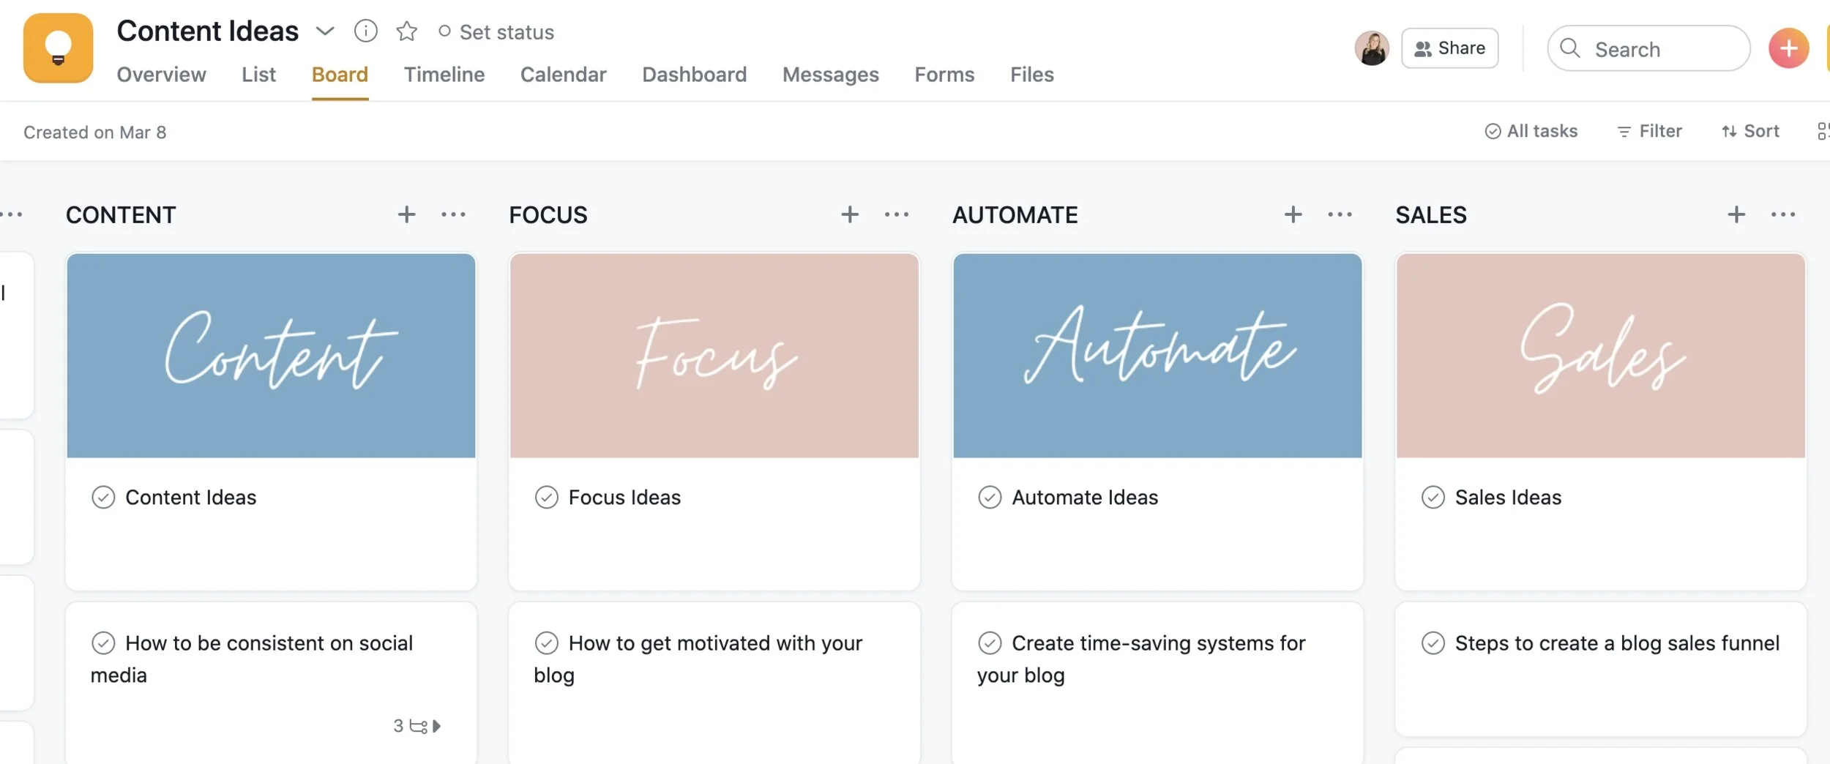This screenshot has width=1830, height=764.
Task: Click the Search field
Action: [x=1648, y=48]
